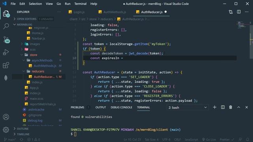Open Home.js in the explorer
The width and height of the screenshot is (253, 142).
pyautogui.click(x=38, y=33)
